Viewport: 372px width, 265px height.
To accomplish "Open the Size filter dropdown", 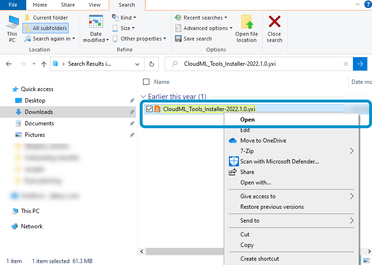I will (124, 28).
